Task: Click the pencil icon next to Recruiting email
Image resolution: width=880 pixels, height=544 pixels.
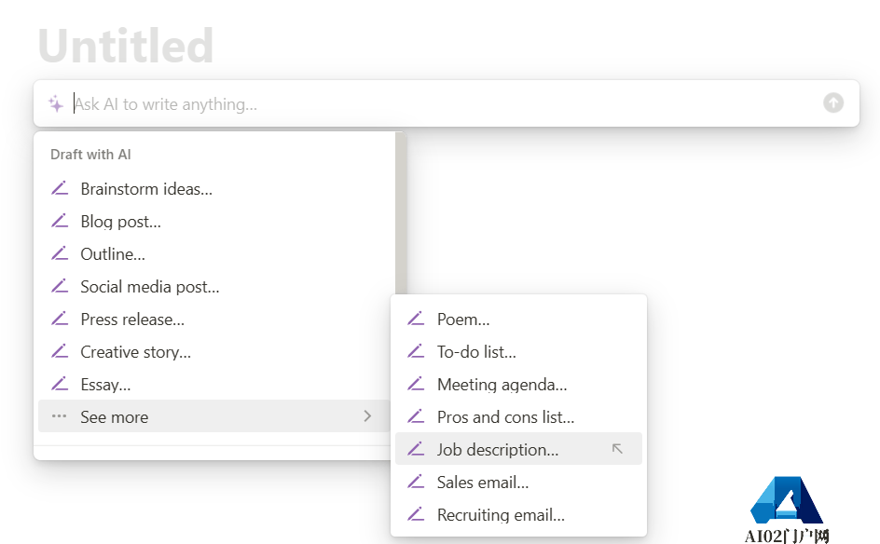Action: click(416, 514)
